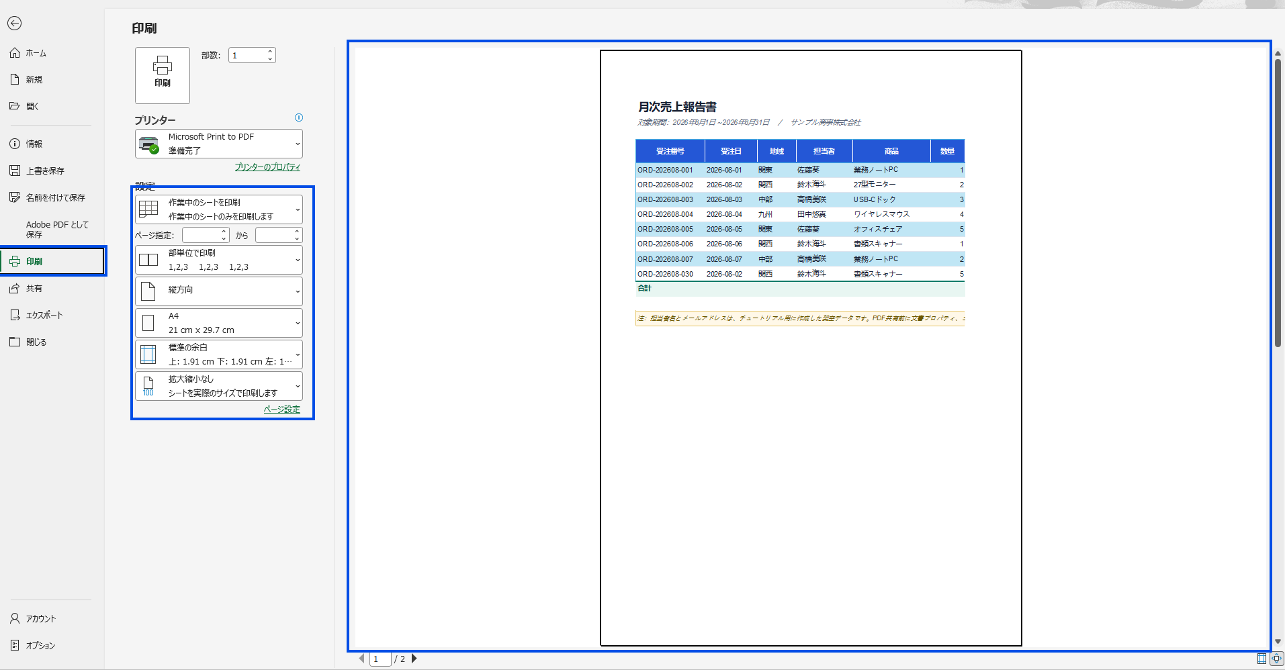This screenshot has height=670, width=1285.
Task: Go to previous preview page arrow
Action: 362,659
